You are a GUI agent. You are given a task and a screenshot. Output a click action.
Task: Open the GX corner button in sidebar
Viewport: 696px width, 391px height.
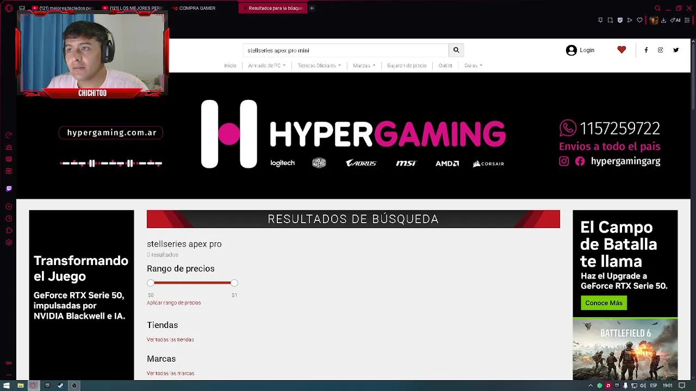9,363
